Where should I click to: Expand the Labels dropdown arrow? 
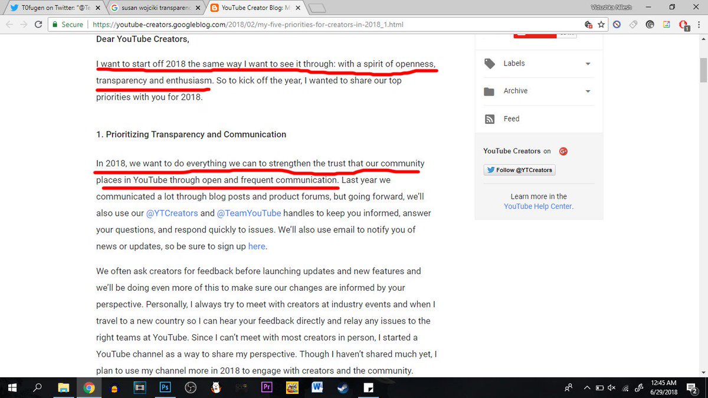point(588,64)
